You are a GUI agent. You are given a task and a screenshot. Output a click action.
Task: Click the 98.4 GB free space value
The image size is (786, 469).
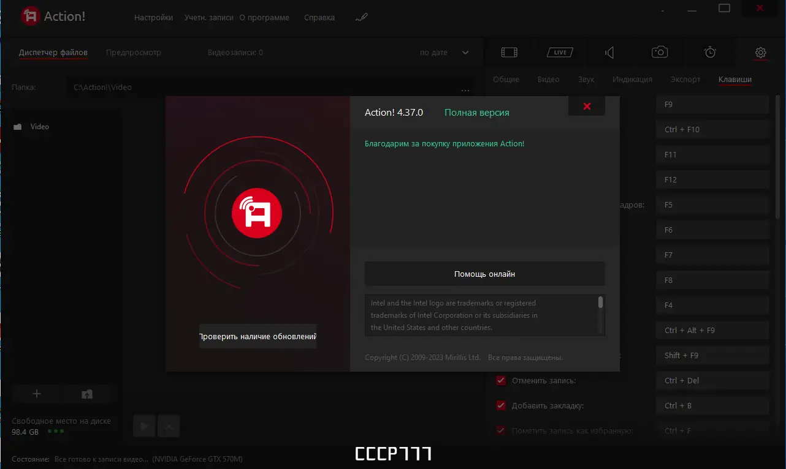(x=25, y=432)
